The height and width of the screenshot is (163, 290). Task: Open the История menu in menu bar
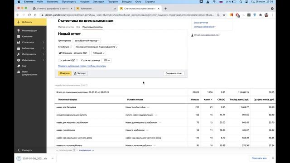[84, 2]
